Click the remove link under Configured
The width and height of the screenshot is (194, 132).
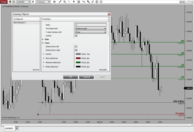coord(36,70)
